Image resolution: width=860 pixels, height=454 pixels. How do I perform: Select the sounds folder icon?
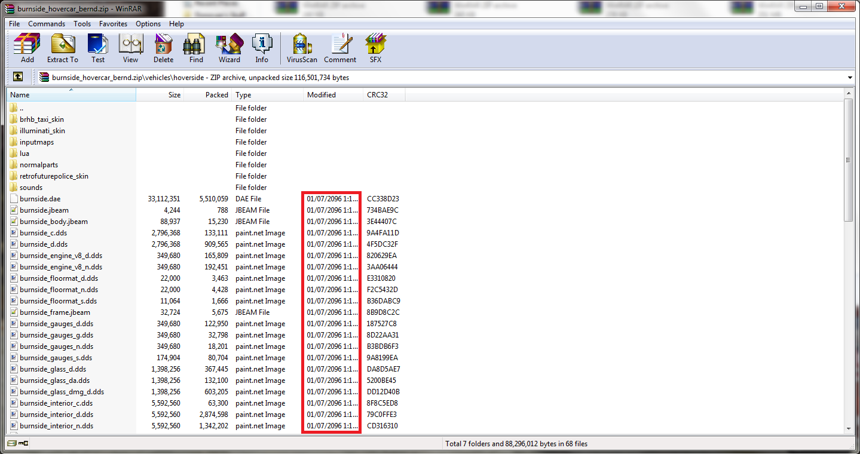[14, 188]
